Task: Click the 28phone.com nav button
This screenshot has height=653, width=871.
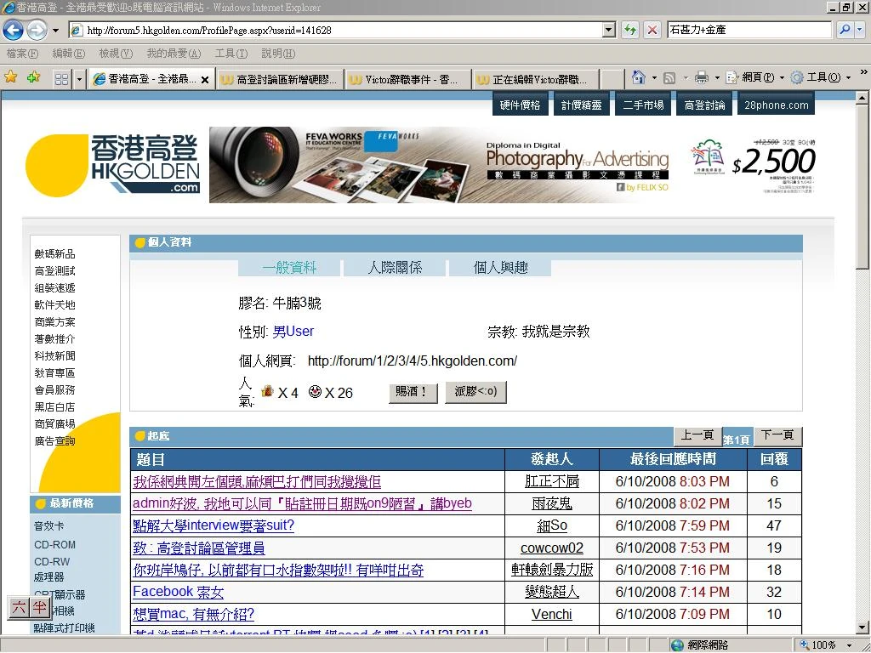Action: pyautogui.click(x=776, y=105)
